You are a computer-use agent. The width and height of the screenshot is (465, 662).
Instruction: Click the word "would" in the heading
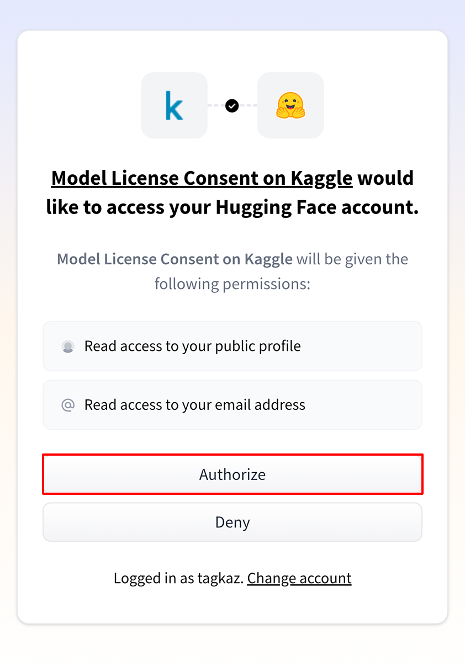385,178
